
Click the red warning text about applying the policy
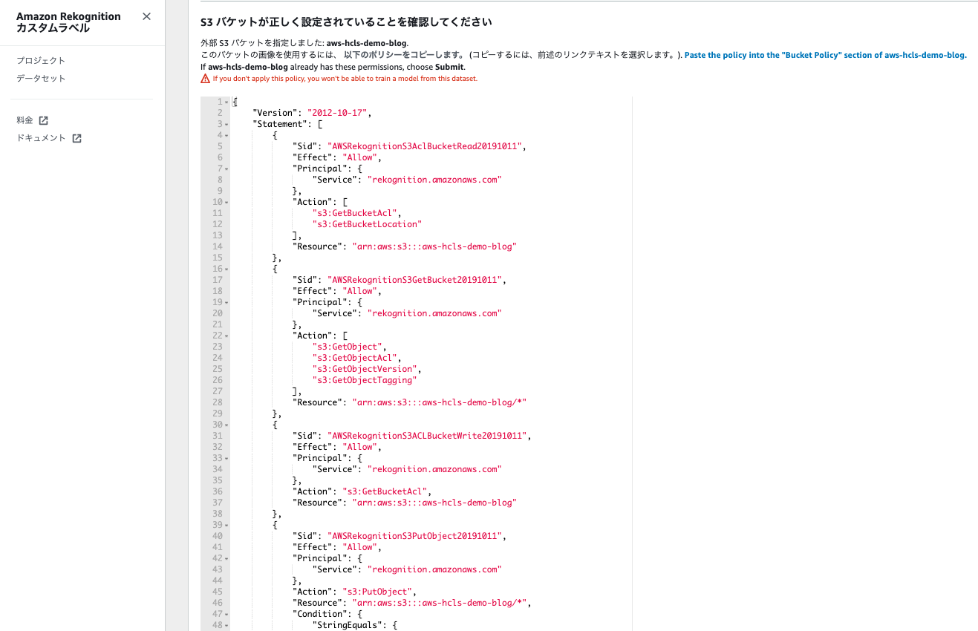345,78
